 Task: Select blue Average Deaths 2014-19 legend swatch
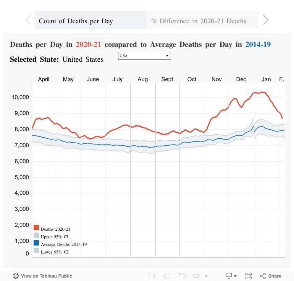pos(36,244)
